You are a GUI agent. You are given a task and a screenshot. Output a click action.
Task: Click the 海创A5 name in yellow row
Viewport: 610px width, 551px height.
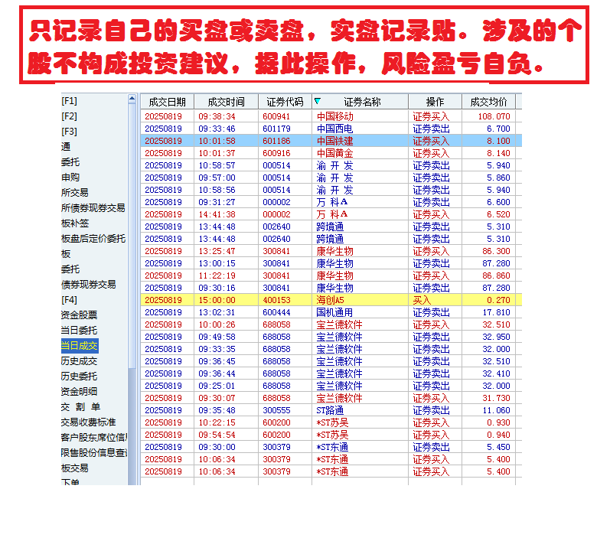331,300
